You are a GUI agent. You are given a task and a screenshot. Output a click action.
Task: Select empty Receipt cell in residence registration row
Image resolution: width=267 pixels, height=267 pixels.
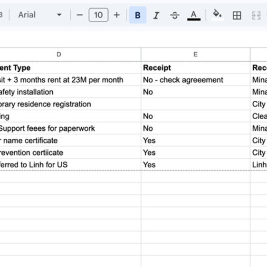[x=196, y=104]
